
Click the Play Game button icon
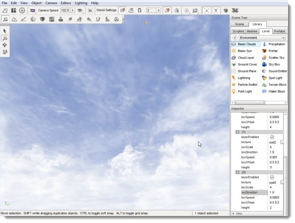point(22,11)
